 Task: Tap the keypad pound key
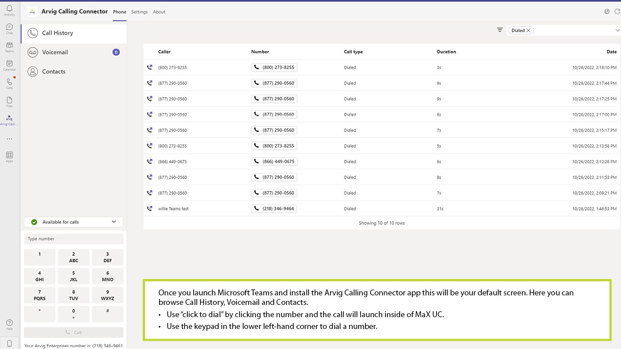click(108, 314)
